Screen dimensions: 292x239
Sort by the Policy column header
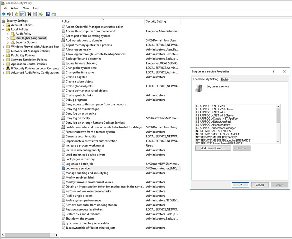pos(102,21)
